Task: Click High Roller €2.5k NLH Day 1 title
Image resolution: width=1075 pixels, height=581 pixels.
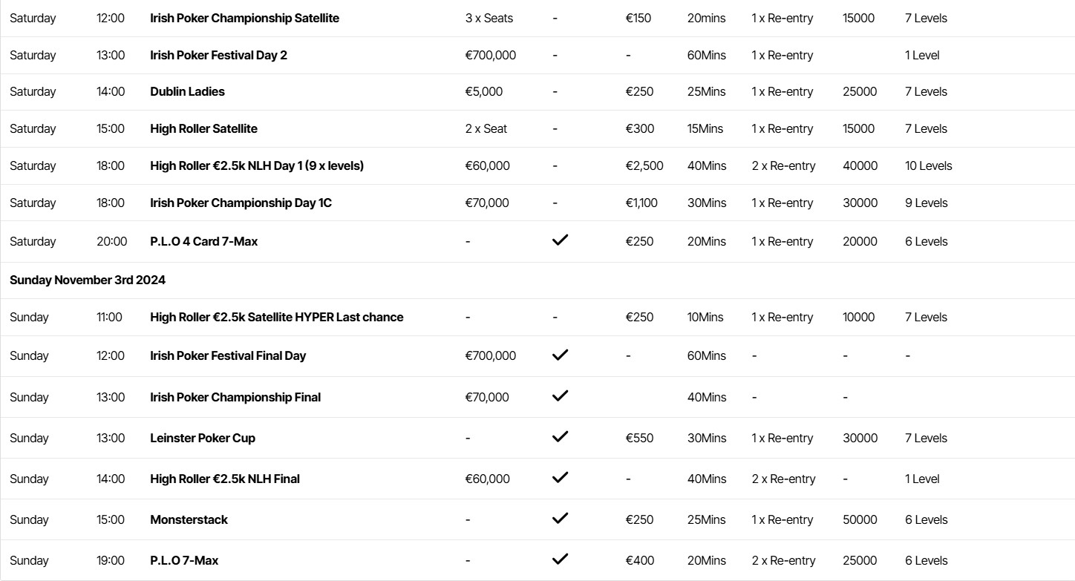Action: 256,165
